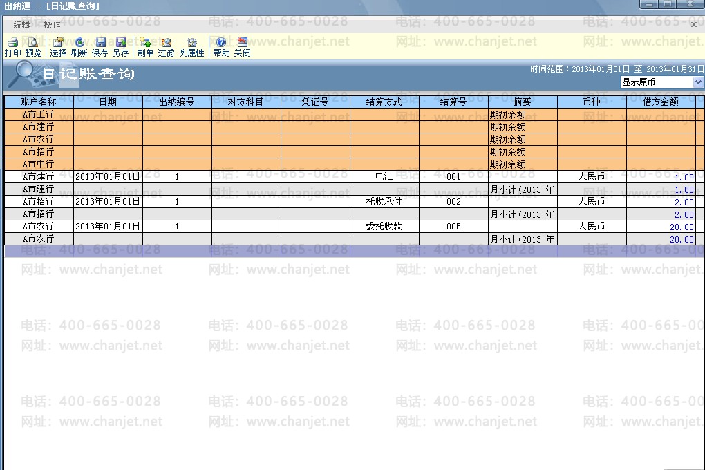Expand the 显示原币 currency dropdown
The image size is (705, 470).
click(x=698, y=82)
